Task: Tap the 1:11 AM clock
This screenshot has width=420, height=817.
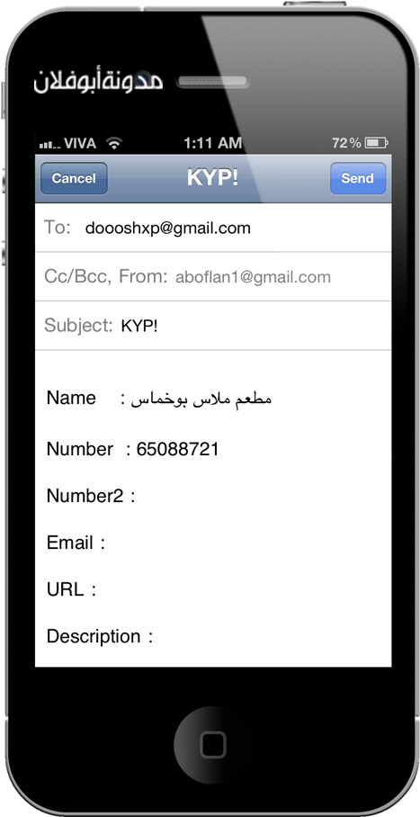Action: (212, 143)
